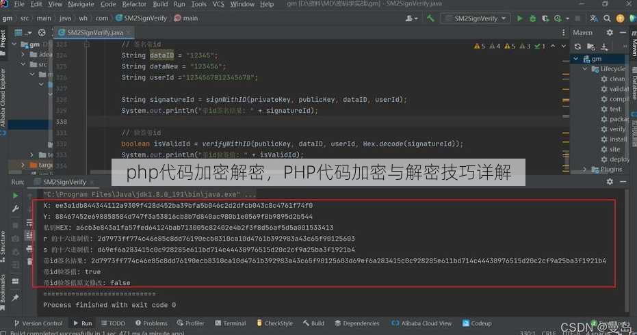Screen dimensions: 637x335
Task: Hide the Maven panel with the minus icon
Action: coord(623,33)
